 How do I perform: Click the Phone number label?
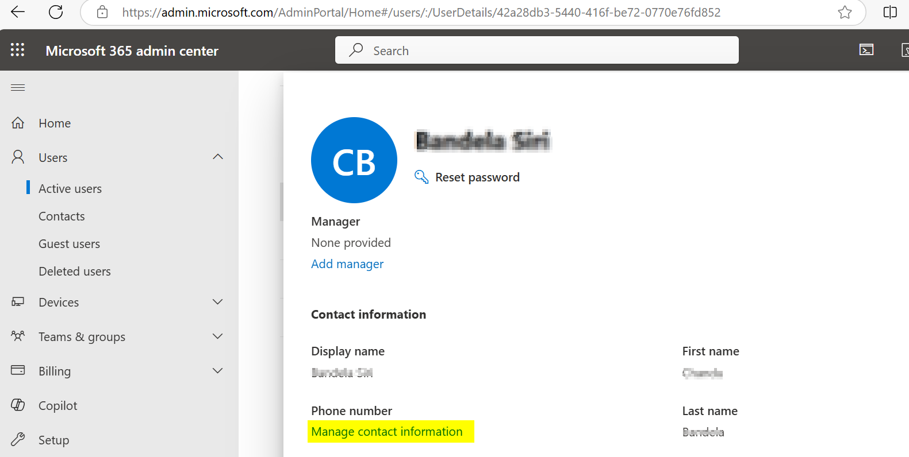[x=351, y=411]
